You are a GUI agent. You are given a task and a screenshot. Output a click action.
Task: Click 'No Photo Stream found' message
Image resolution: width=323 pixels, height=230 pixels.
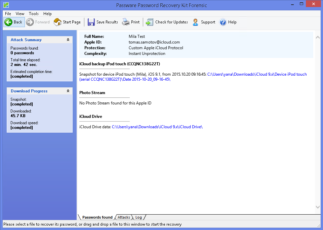115,103
